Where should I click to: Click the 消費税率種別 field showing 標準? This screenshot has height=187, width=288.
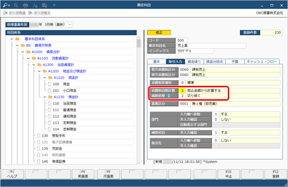(229, 83)
